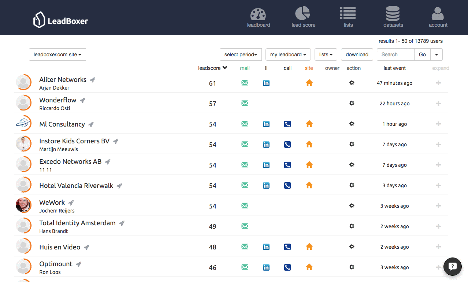The height and width of the screenshot is (282, 468).
Task: Open LinkedIn icon for Hotel Valencia Riverwalk
Action: pyautogui.click(x=266, y=185)
